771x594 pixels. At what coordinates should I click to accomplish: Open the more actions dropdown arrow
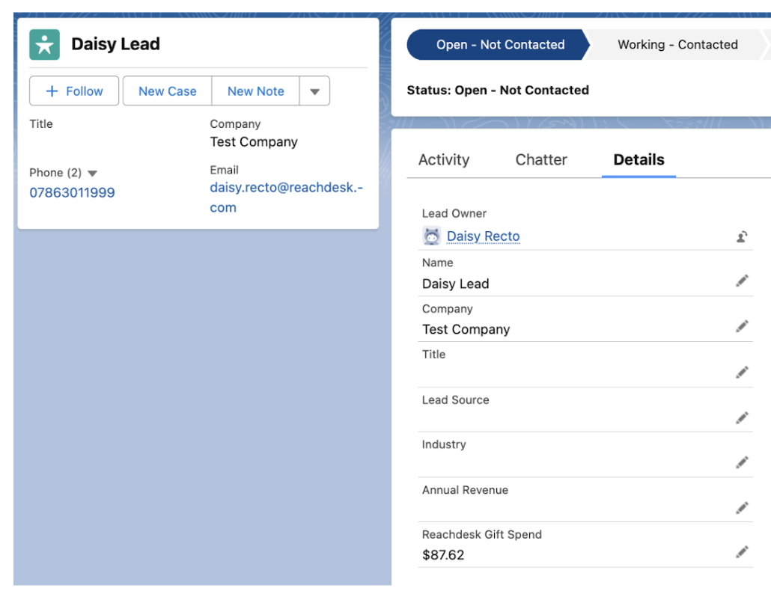tap(314, 91)
